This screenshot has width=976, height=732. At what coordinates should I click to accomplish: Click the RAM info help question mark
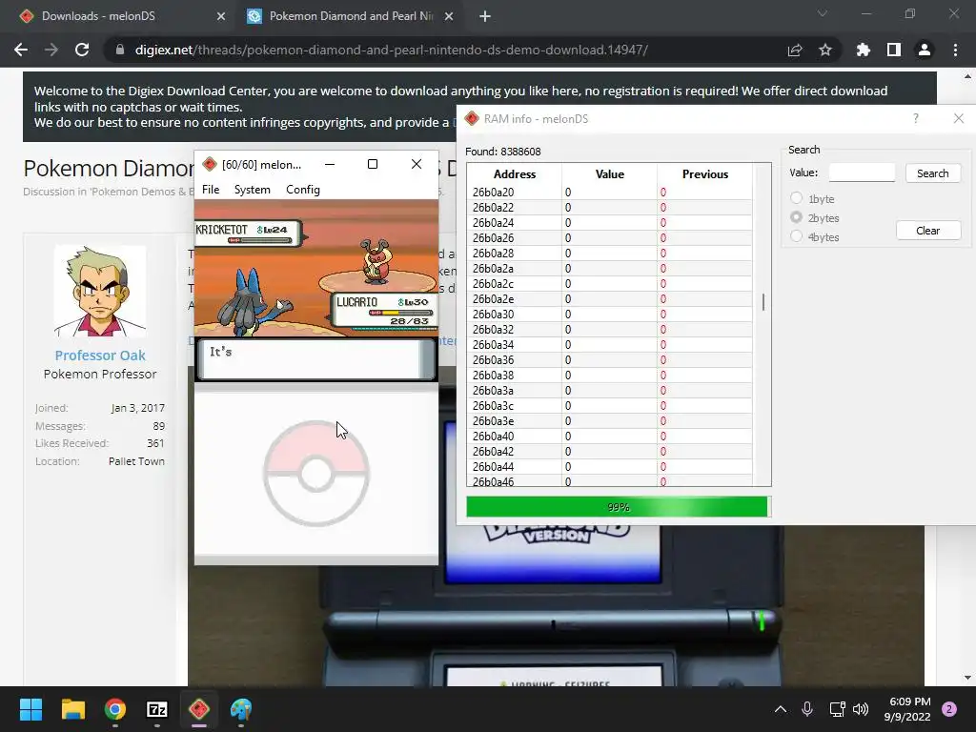coord(916,118)
